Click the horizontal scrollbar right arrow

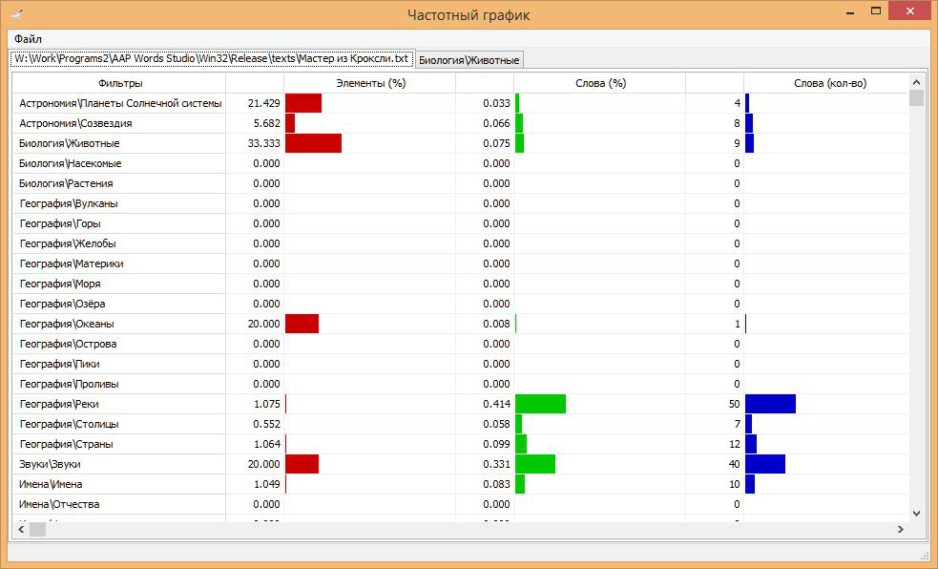[x=899, y=529]
